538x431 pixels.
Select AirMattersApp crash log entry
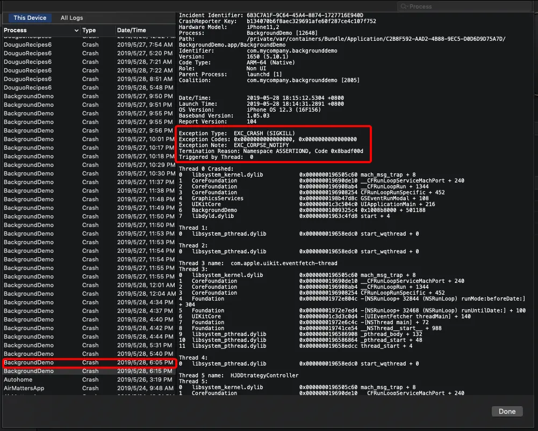(89, 388)
